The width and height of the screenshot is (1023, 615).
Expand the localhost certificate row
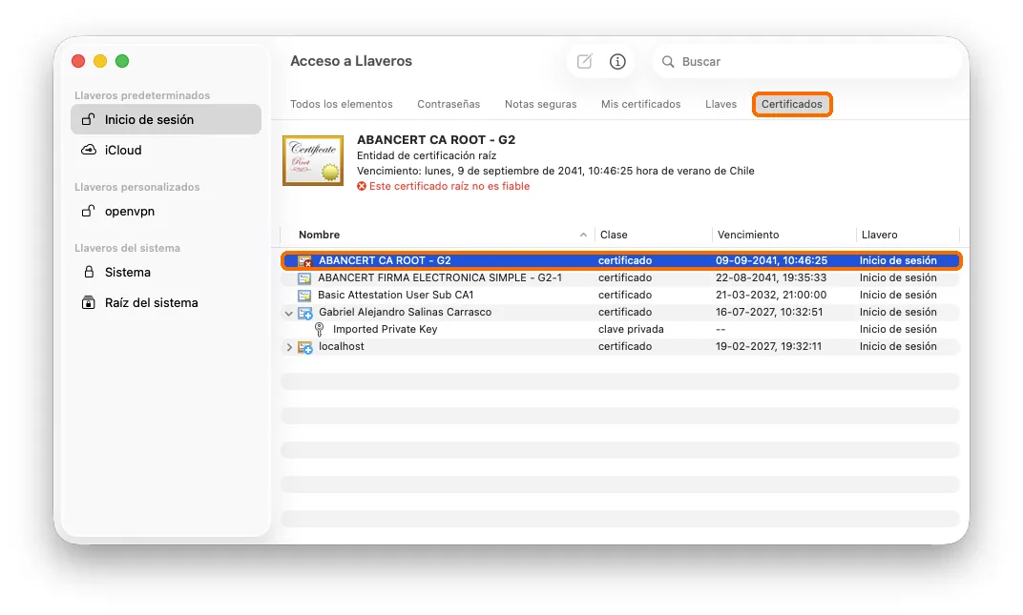coord(289,347)
